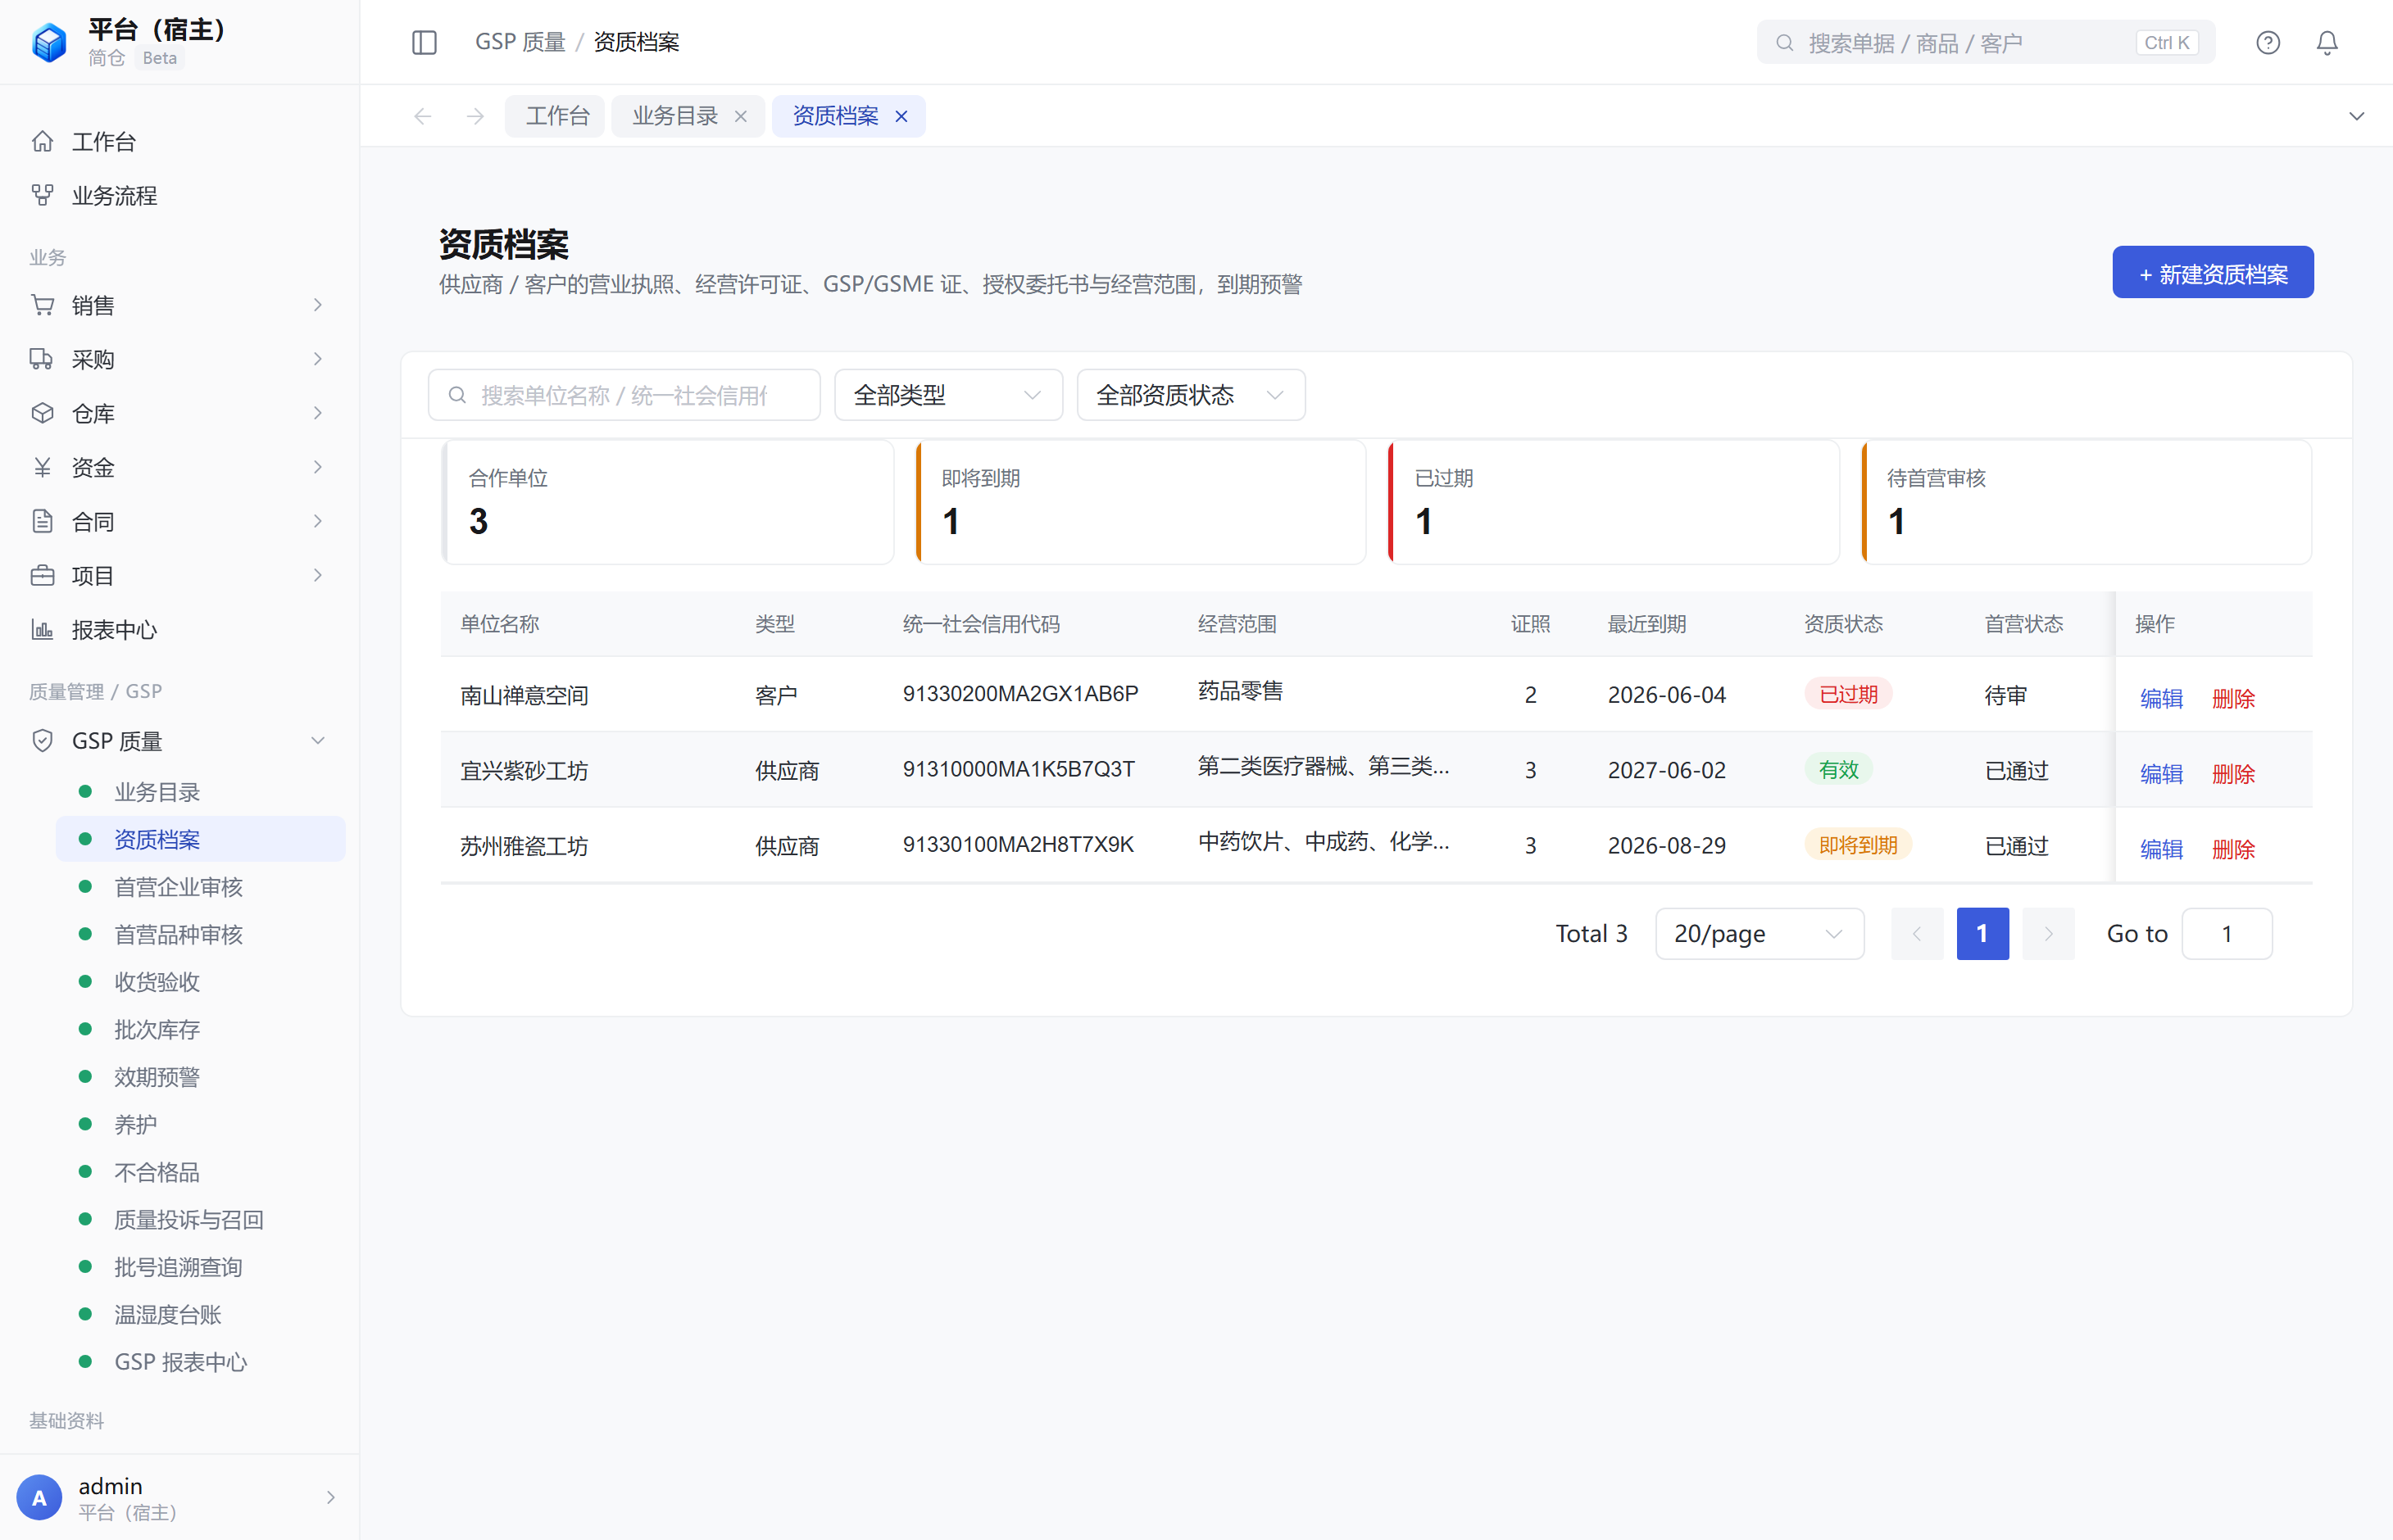The width and height of the screenshot is (2393, 1540).
Task: Click the 项目 briefcase icon
Action: [42, 575]
